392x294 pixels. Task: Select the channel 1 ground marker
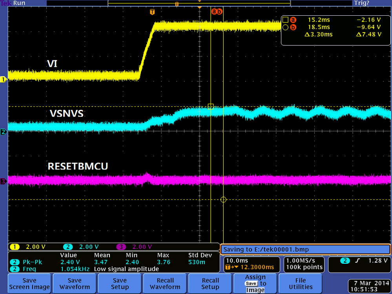click(4, 79)
